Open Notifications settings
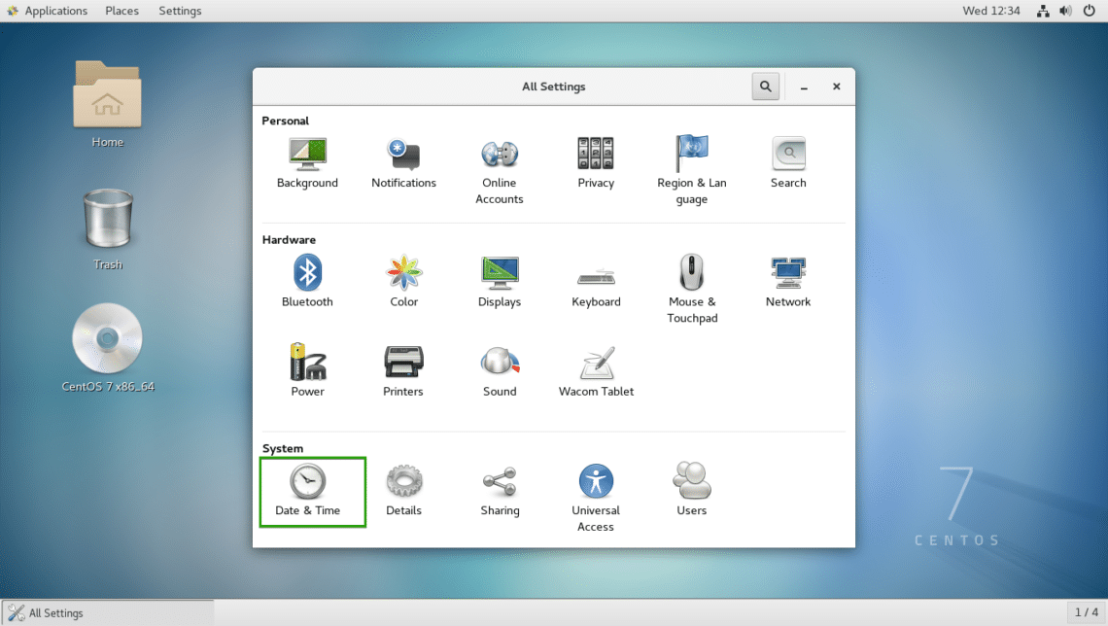This screenshot has width=1108, height=626. [x=403, y=160]
